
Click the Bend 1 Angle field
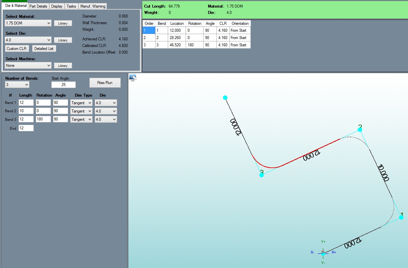[x=61, y=103]
